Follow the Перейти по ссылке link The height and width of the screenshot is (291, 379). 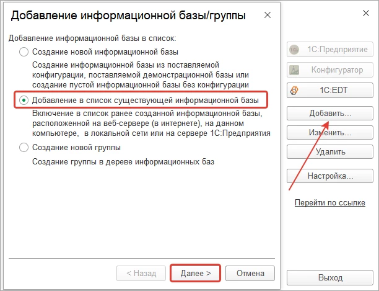pos(330,202)
